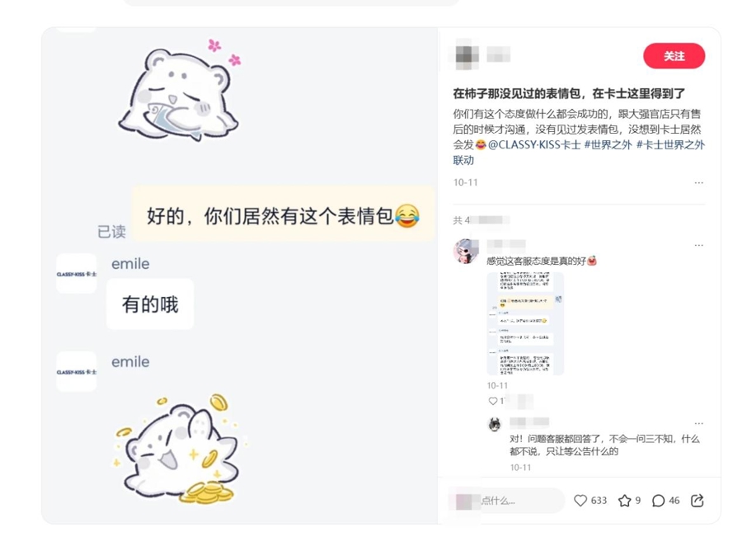Viewport: 742px width, 537px height.
Task: Click the comment input field
Action: pyautogui.click(x=506, y=501)
